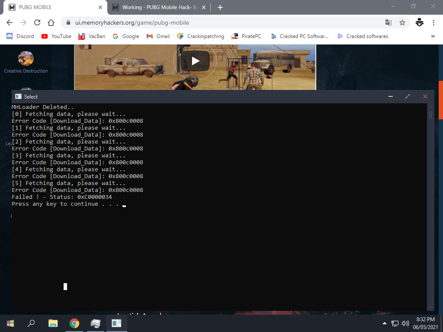Click the 'MHLoader Deleted..' line
The image size is (443, 332).
(x=43, y=107)
